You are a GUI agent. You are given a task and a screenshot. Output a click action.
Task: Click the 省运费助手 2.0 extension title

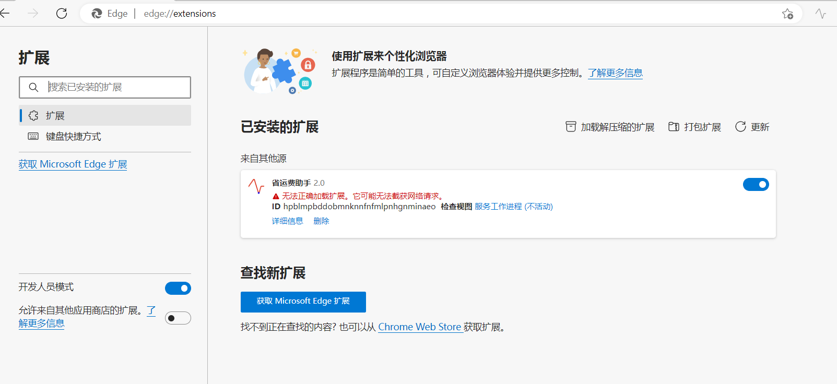[x=298, y=183]
